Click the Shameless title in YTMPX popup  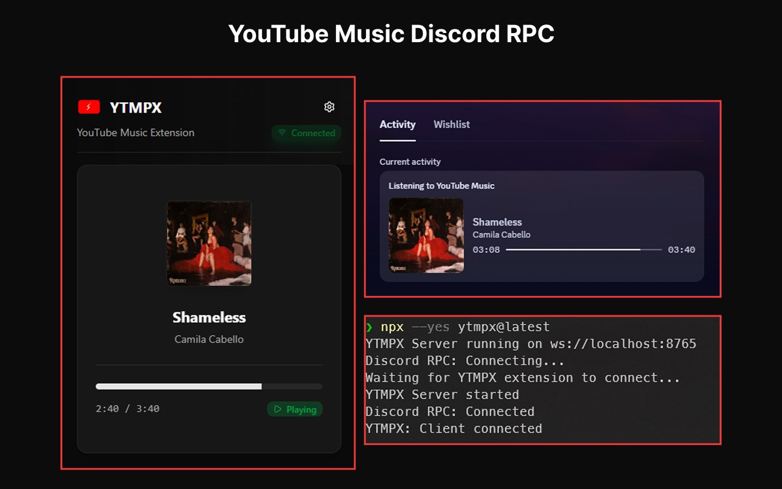209,317
